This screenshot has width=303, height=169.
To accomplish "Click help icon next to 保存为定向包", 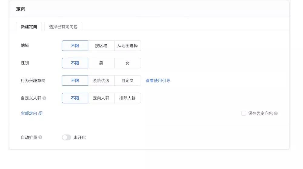I will point(276,113).
